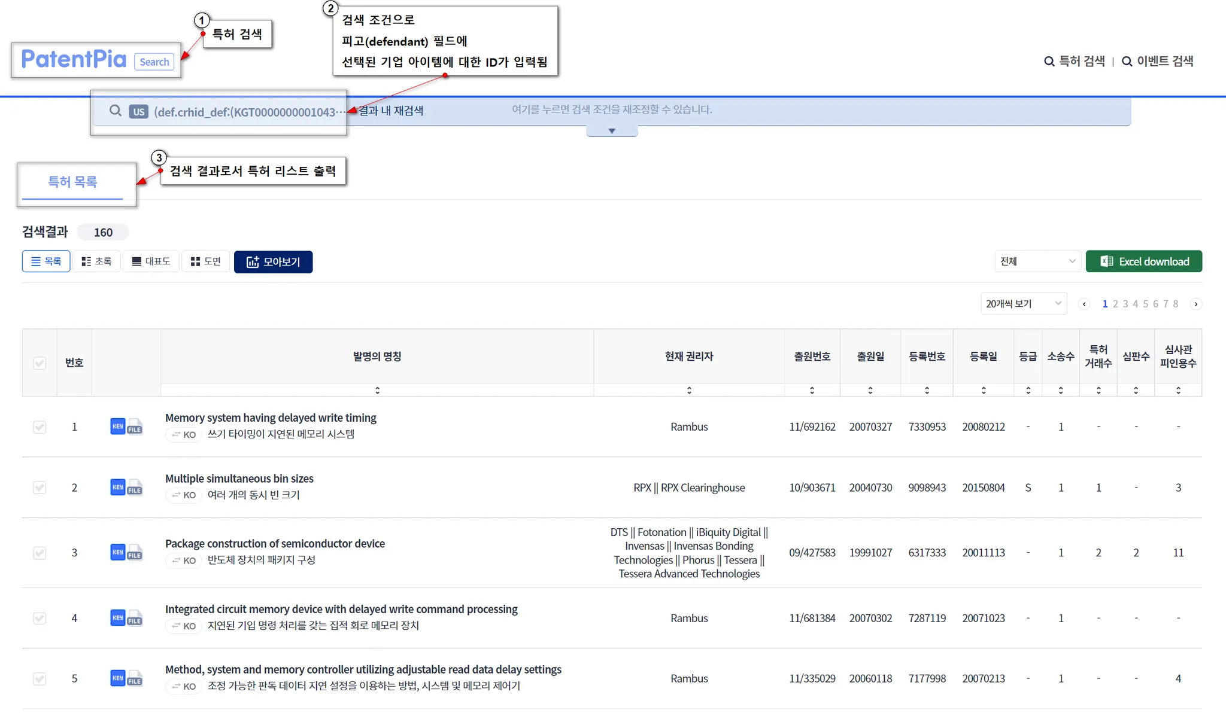Click the Excel download button

[1143, 261]
